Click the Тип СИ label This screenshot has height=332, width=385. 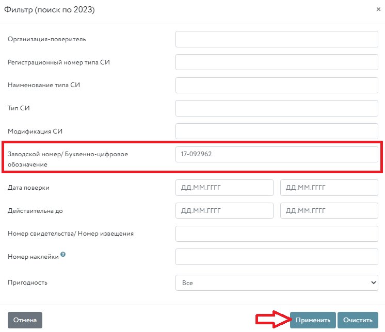click(19, 108)
